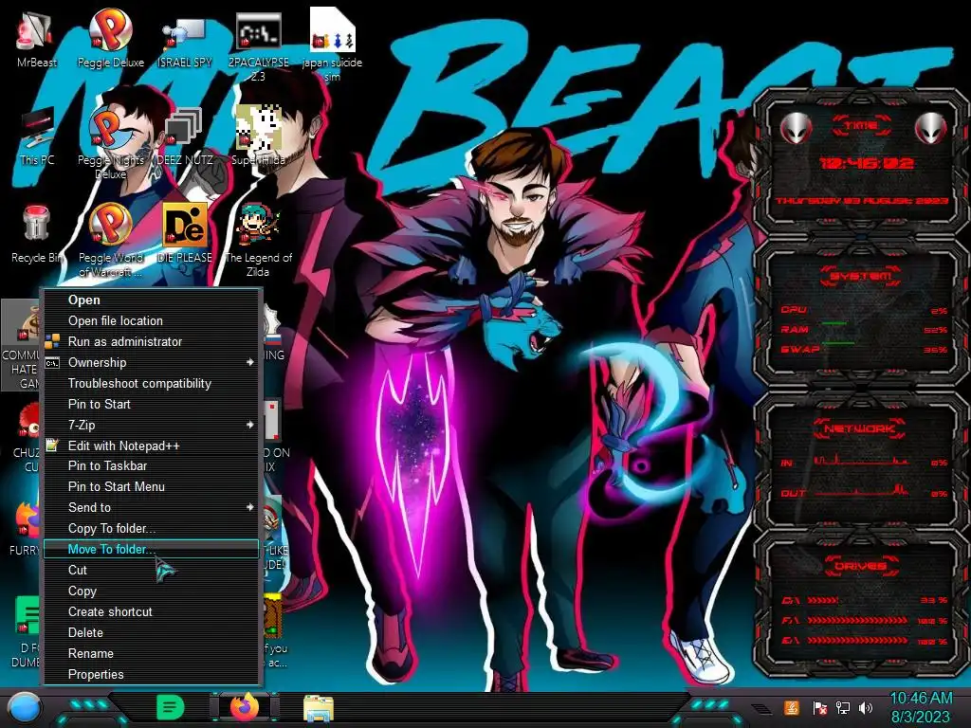
Task: Click the flag notification tray icon
Action: point(819,707)
